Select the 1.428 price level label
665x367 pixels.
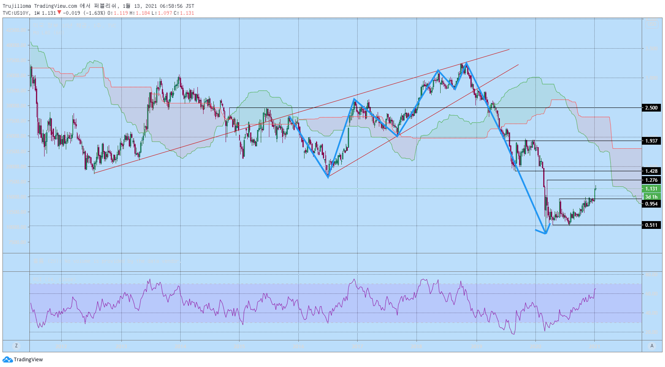coord(651,171)
